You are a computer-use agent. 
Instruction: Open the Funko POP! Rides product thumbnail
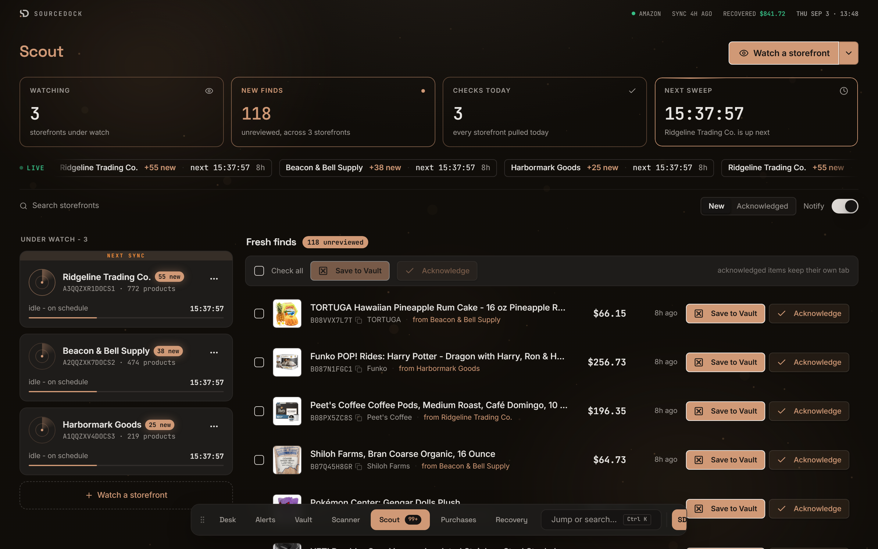[287, 362]
